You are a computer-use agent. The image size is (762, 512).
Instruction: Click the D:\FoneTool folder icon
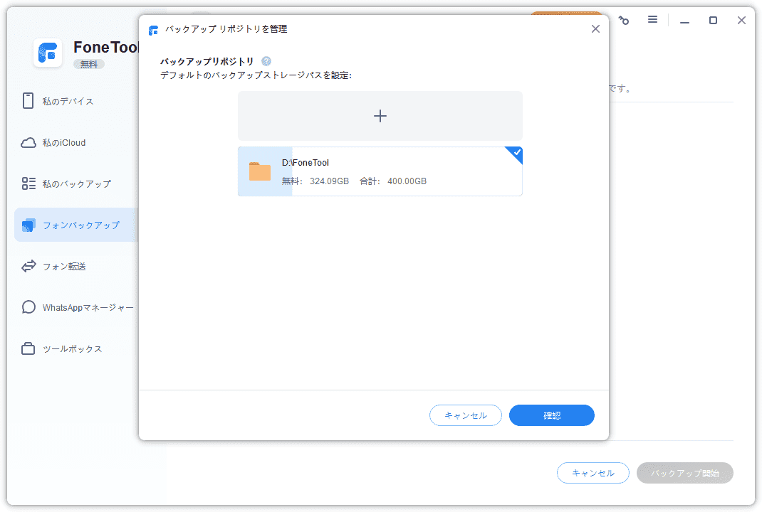point(260,171)
